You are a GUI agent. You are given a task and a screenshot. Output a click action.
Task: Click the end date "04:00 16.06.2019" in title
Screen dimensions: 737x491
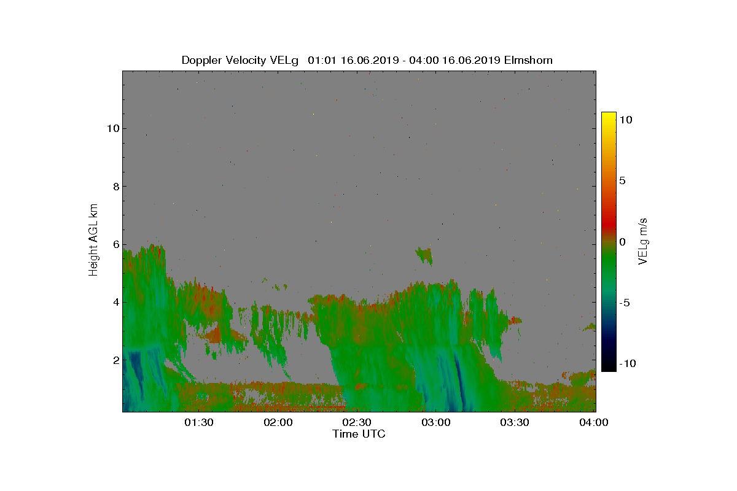coord(453,60)
